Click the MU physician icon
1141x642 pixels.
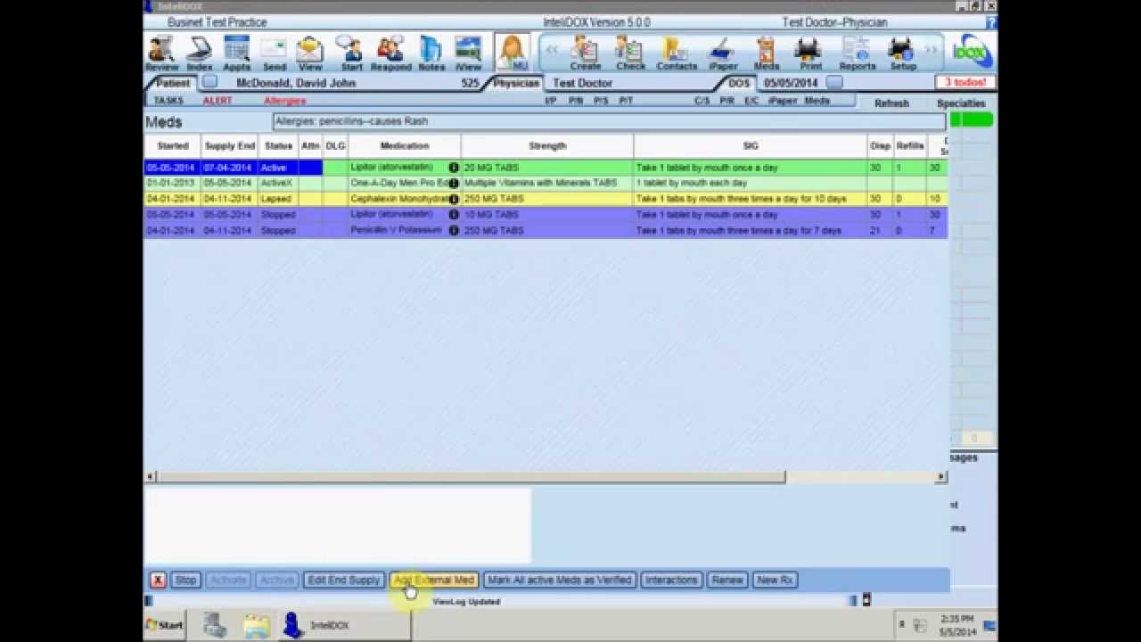pos(513,53)
